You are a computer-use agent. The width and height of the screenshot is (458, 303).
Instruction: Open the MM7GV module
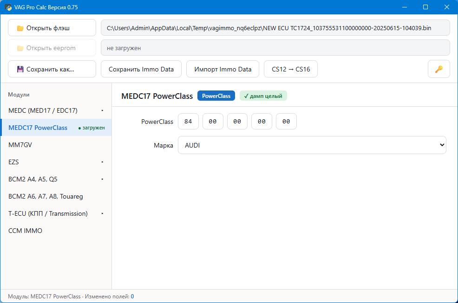coord(56,145)
